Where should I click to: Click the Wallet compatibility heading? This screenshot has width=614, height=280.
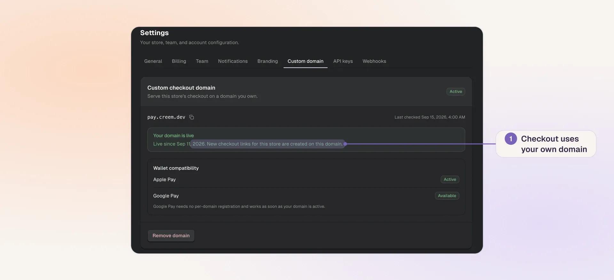[x=176, y=168]
